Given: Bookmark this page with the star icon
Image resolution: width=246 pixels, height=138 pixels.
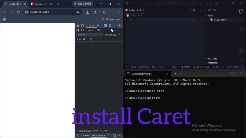Looking at the screenshot, I should pyautogui.click(x=78, y=12).
